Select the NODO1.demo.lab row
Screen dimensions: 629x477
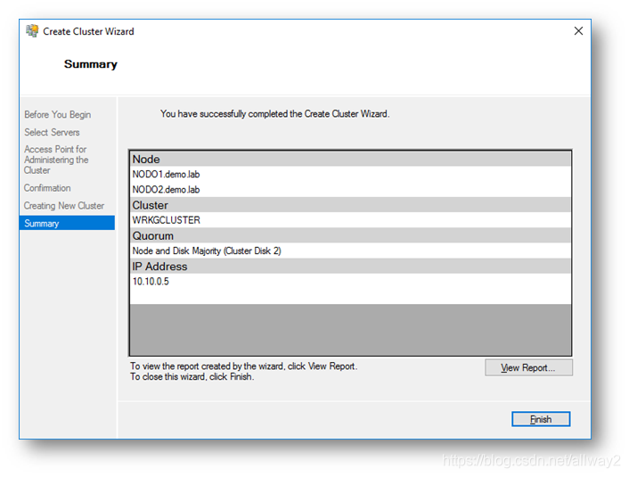[351, 174]
